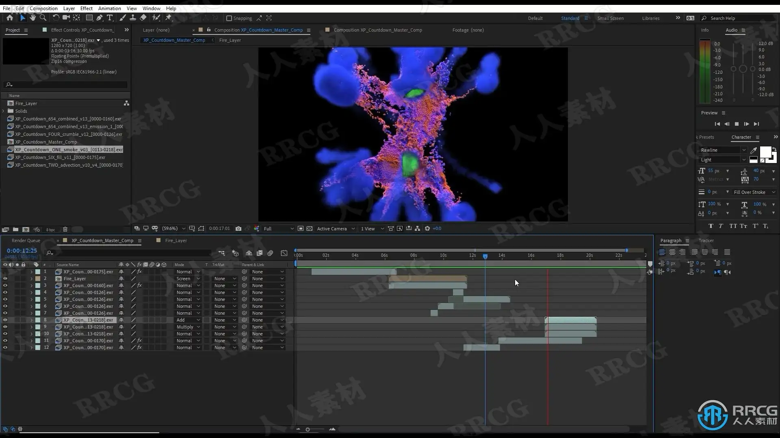Toggle visibility of layer 12
780x438 pixels.
[5, 348]
